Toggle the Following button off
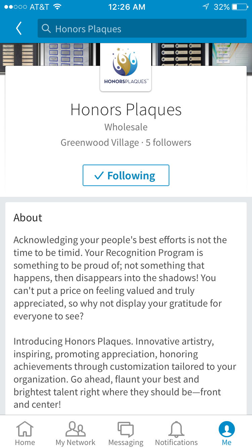The height and width of the screenshot is (448, 252). pos(126,175)
